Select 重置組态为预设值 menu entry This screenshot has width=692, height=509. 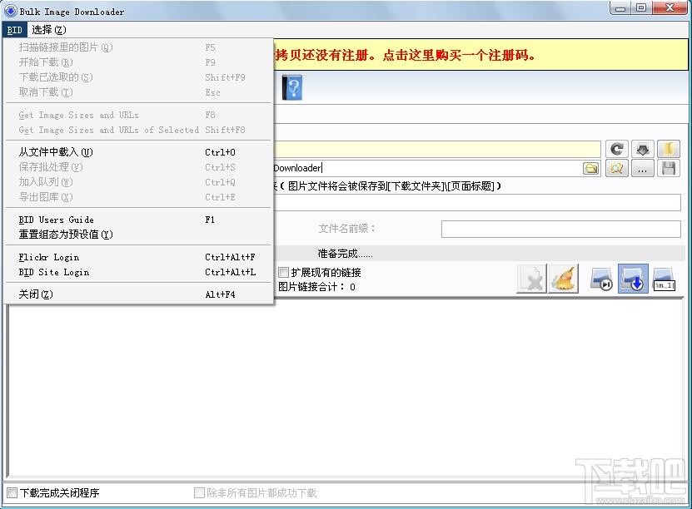[x=139, y=235]
